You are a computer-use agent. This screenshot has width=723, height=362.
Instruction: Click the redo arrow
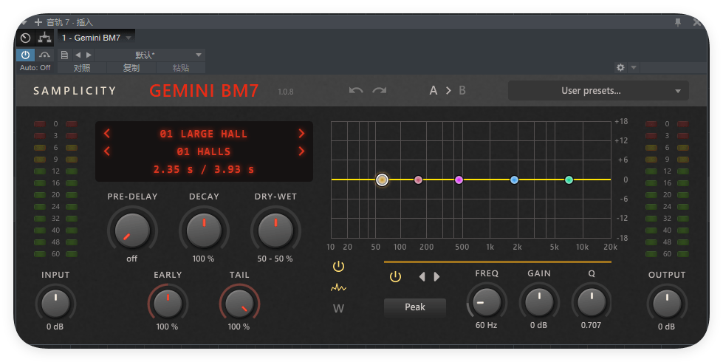(x=380, y=90)
